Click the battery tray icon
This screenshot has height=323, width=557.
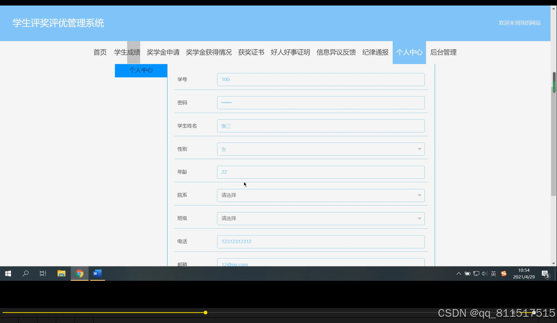(x=467, y=273)
